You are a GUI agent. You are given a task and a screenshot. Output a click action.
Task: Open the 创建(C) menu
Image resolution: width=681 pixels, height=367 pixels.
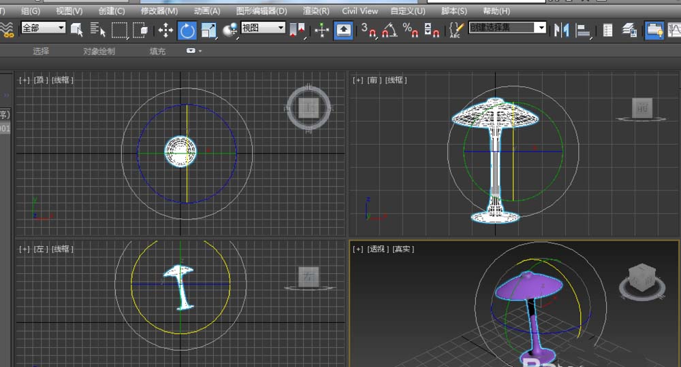[112, 11]
